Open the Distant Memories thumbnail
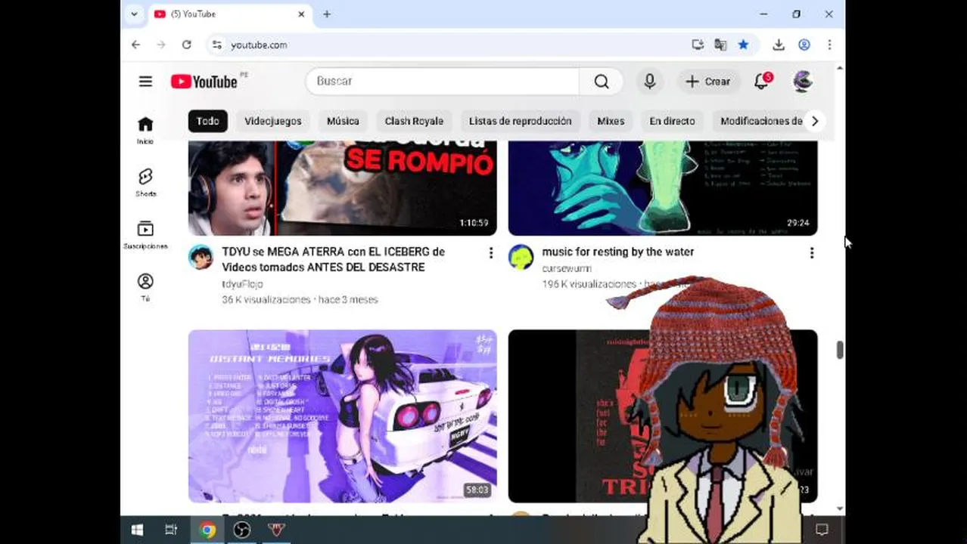This screenshot has width=967, height=544. coord(343,416)
